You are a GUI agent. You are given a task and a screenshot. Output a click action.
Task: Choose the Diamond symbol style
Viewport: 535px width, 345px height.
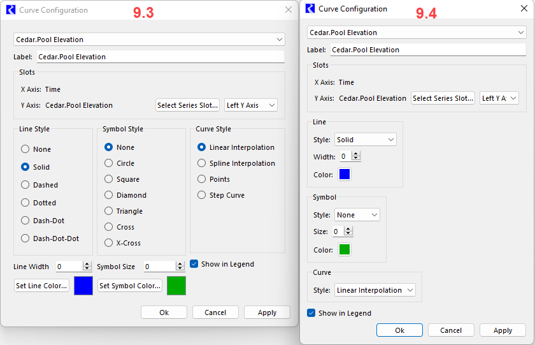click(109, 195)
